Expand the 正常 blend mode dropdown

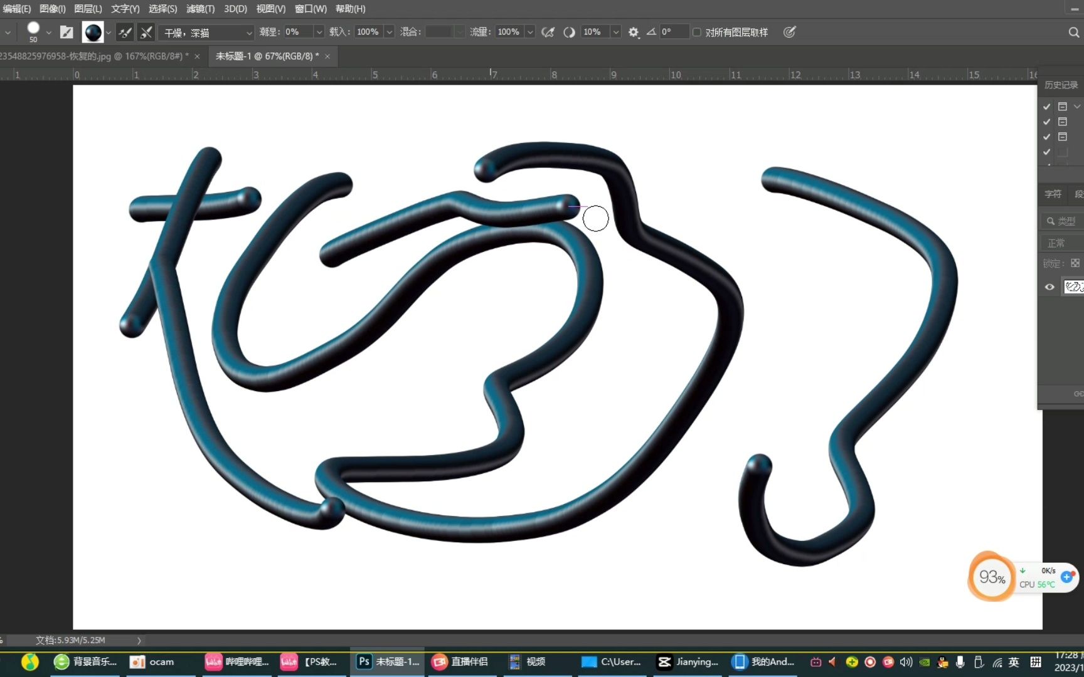[1057, 243]
